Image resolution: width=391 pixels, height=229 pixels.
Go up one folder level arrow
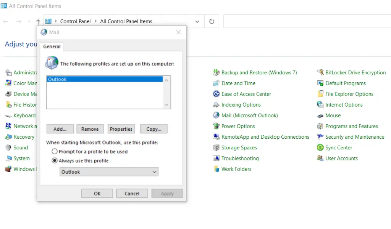tap(38, 22)
